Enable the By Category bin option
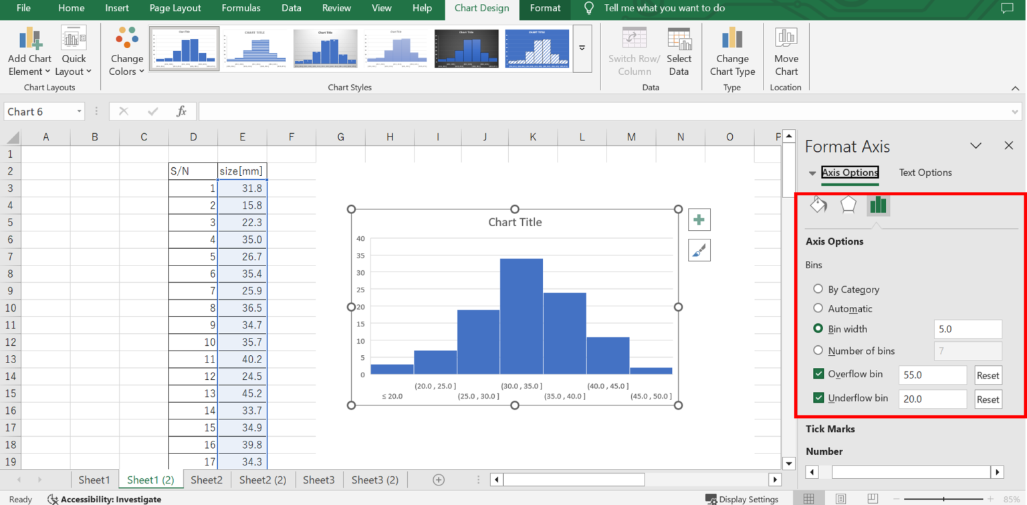Screen dimensions: 1027x505 [818, 288]
